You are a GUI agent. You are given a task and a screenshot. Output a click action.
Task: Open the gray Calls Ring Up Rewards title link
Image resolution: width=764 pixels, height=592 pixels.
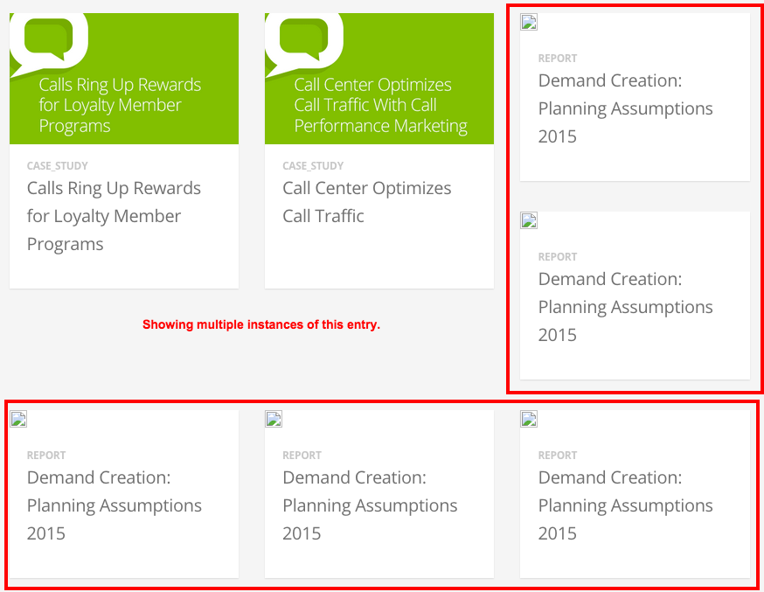(x=114, y=216)
